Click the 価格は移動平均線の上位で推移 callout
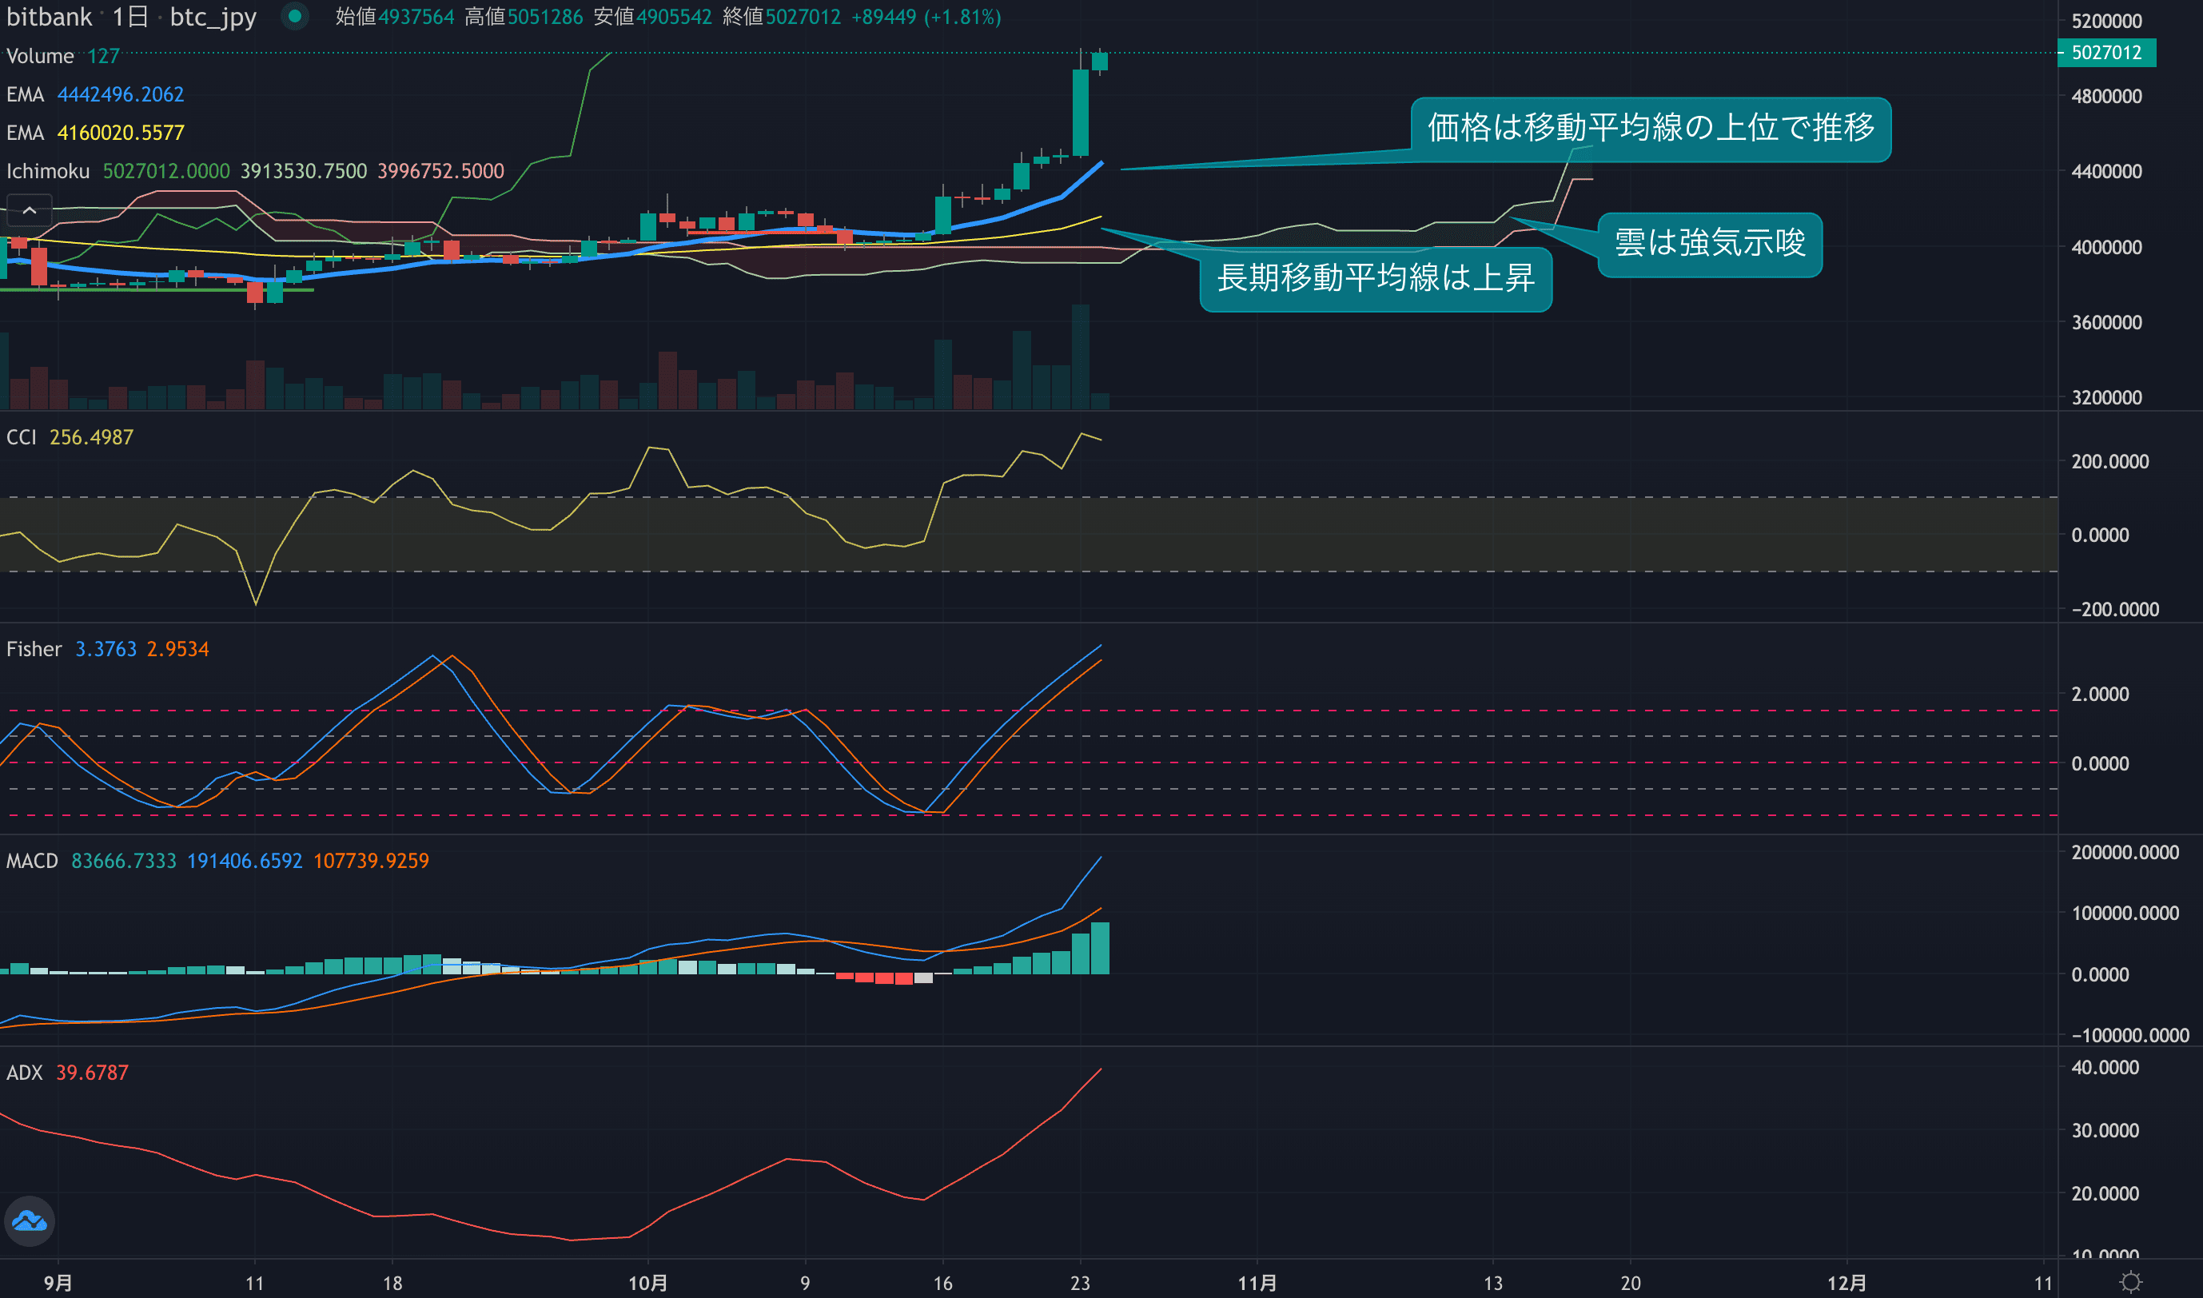Viewport: 2203px width, 1298px height. (1651, 129)
